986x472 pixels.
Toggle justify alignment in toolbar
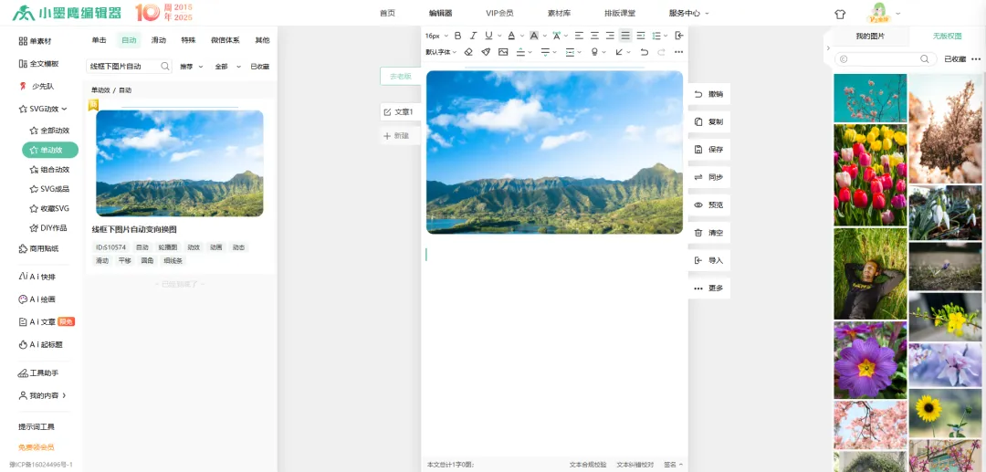point(625,36)
